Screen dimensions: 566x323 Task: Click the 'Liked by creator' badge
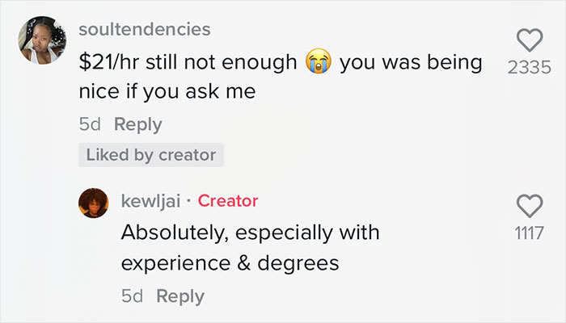pyautogui.click(x=151, y=155)
